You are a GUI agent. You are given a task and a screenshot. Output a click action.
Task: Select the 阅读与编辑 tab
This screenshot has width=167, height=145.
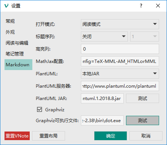17,43
